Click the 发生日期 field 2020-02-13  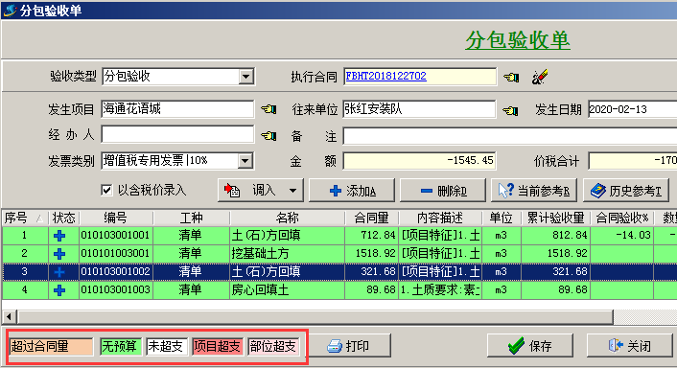coord(633,109)
